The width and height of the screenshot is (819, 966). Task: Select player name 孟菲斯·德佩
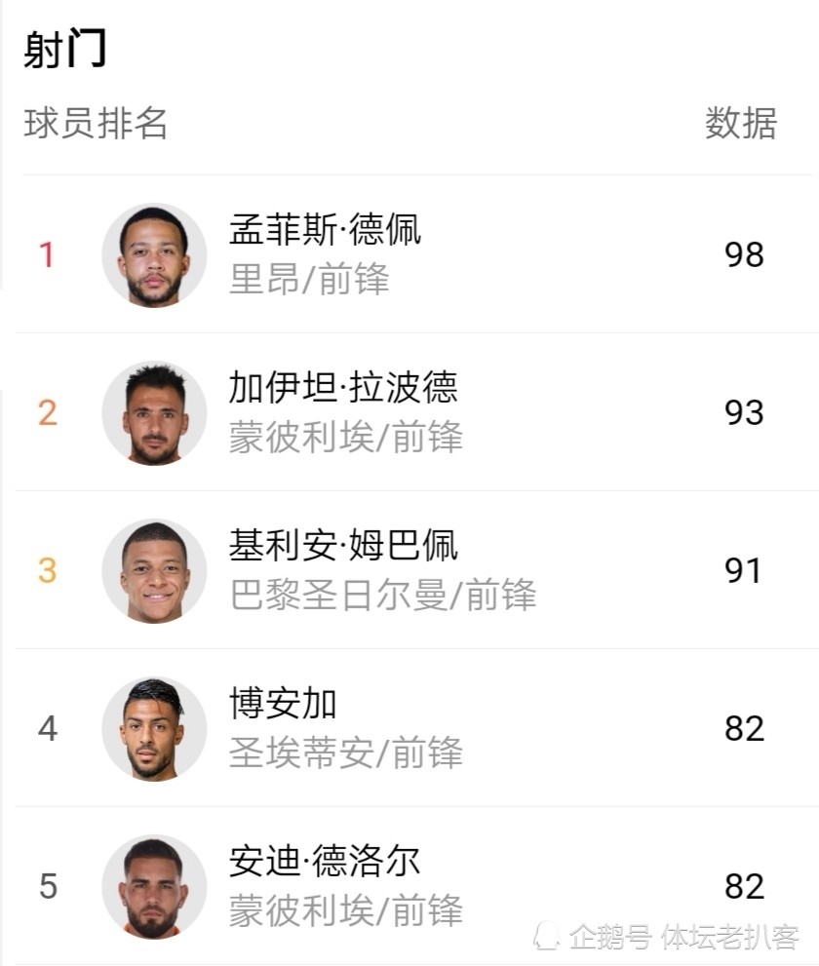pyautogui.click(x=325, y=229)
